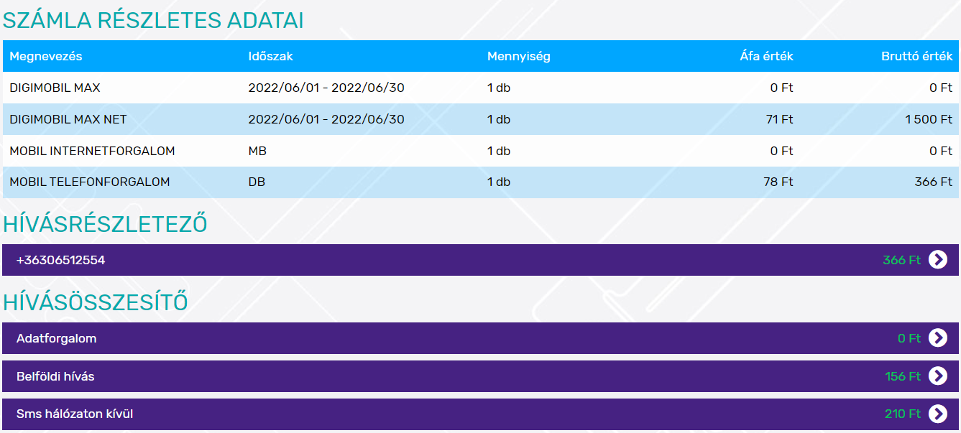Select the DIGIMOBIL MAX name cell
Image resolution: width=961 pixels, height=433 pixels.
(55, 88)
